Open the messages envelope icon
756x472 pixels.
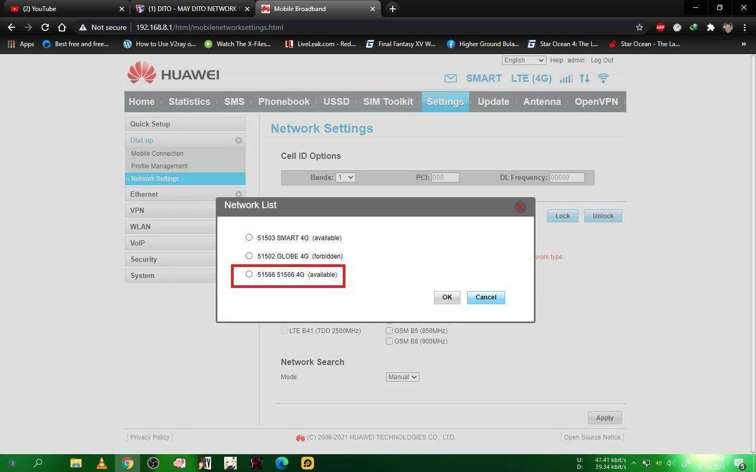pyautogui.click(x=450, y=79)
